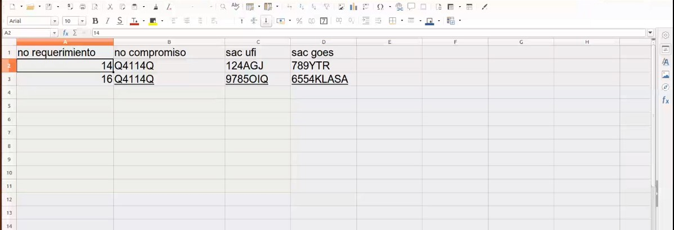Apply yellow background highlight color
The image size is (674, 230).
(153, 21)
